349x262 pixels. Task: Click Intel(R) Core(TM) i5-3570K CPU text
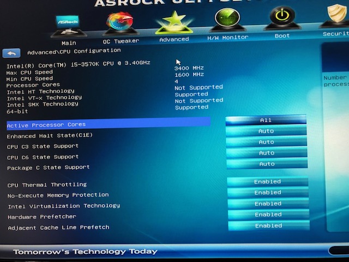[78, 64]
